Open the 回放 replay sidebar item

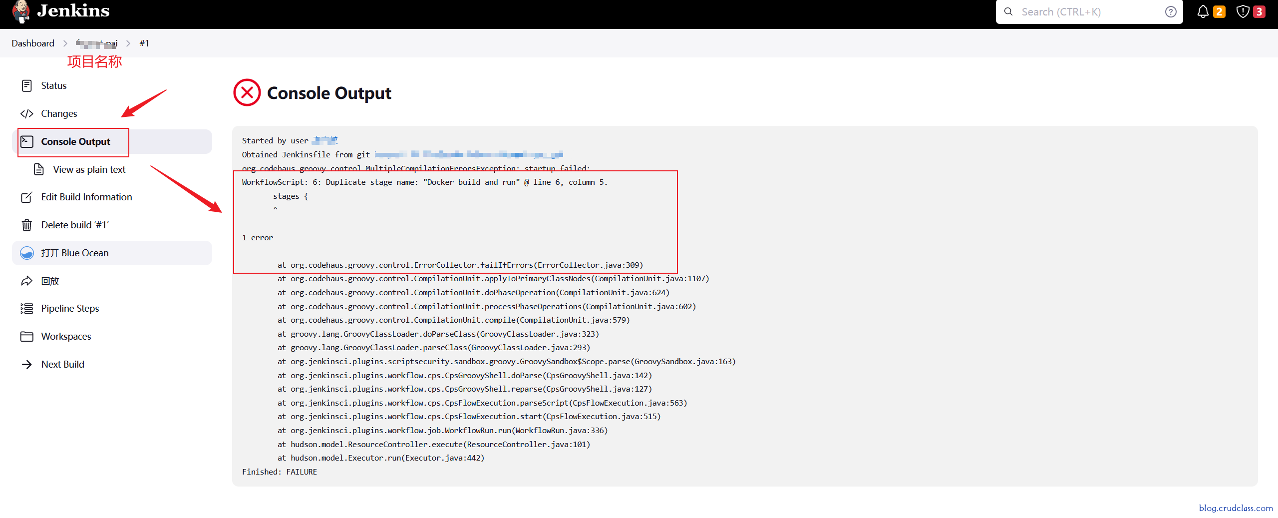pos(112,281)
